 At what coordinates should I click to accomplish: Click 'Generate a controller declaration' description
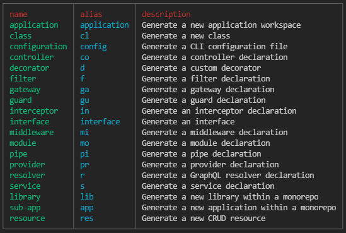tap(214, 57)
